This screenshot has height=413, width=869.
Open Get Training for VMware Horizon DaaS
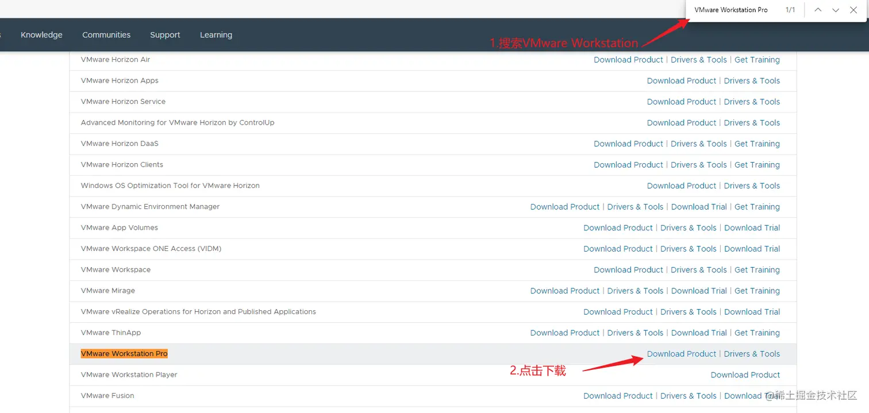point(757,144)
